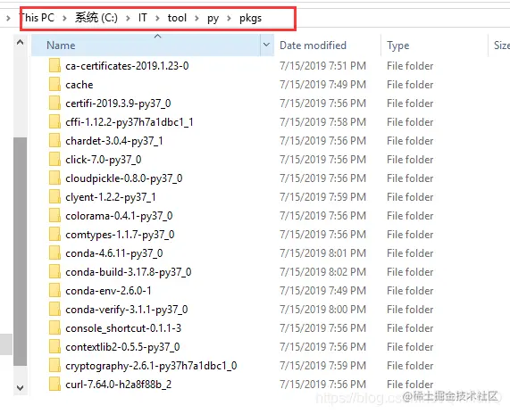Click date 7/15/2019 8:00 PM

(322, 310)
